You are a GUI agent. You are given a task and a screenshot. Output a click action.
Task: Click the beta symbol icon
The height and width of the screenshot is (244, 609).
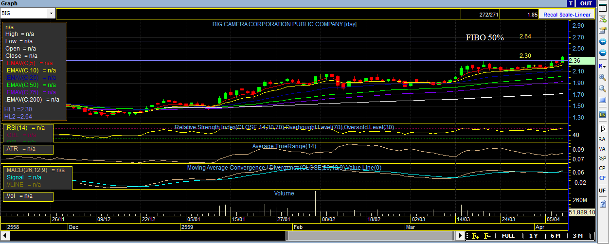tap(602, 128)
